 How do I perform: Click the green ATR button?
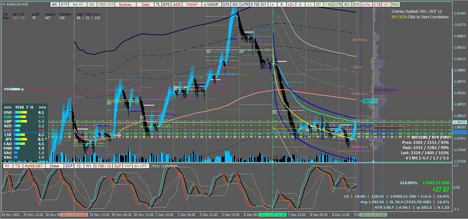click(338, 4)
